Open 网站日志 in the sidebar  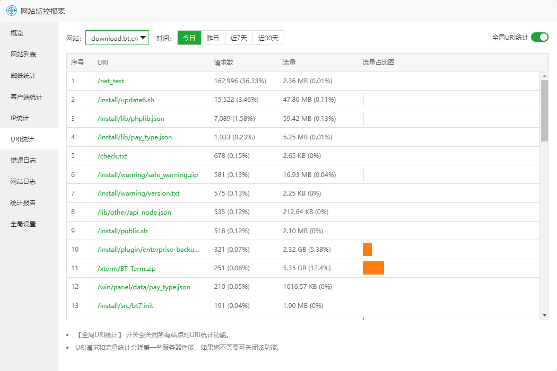tap(29, 181)
